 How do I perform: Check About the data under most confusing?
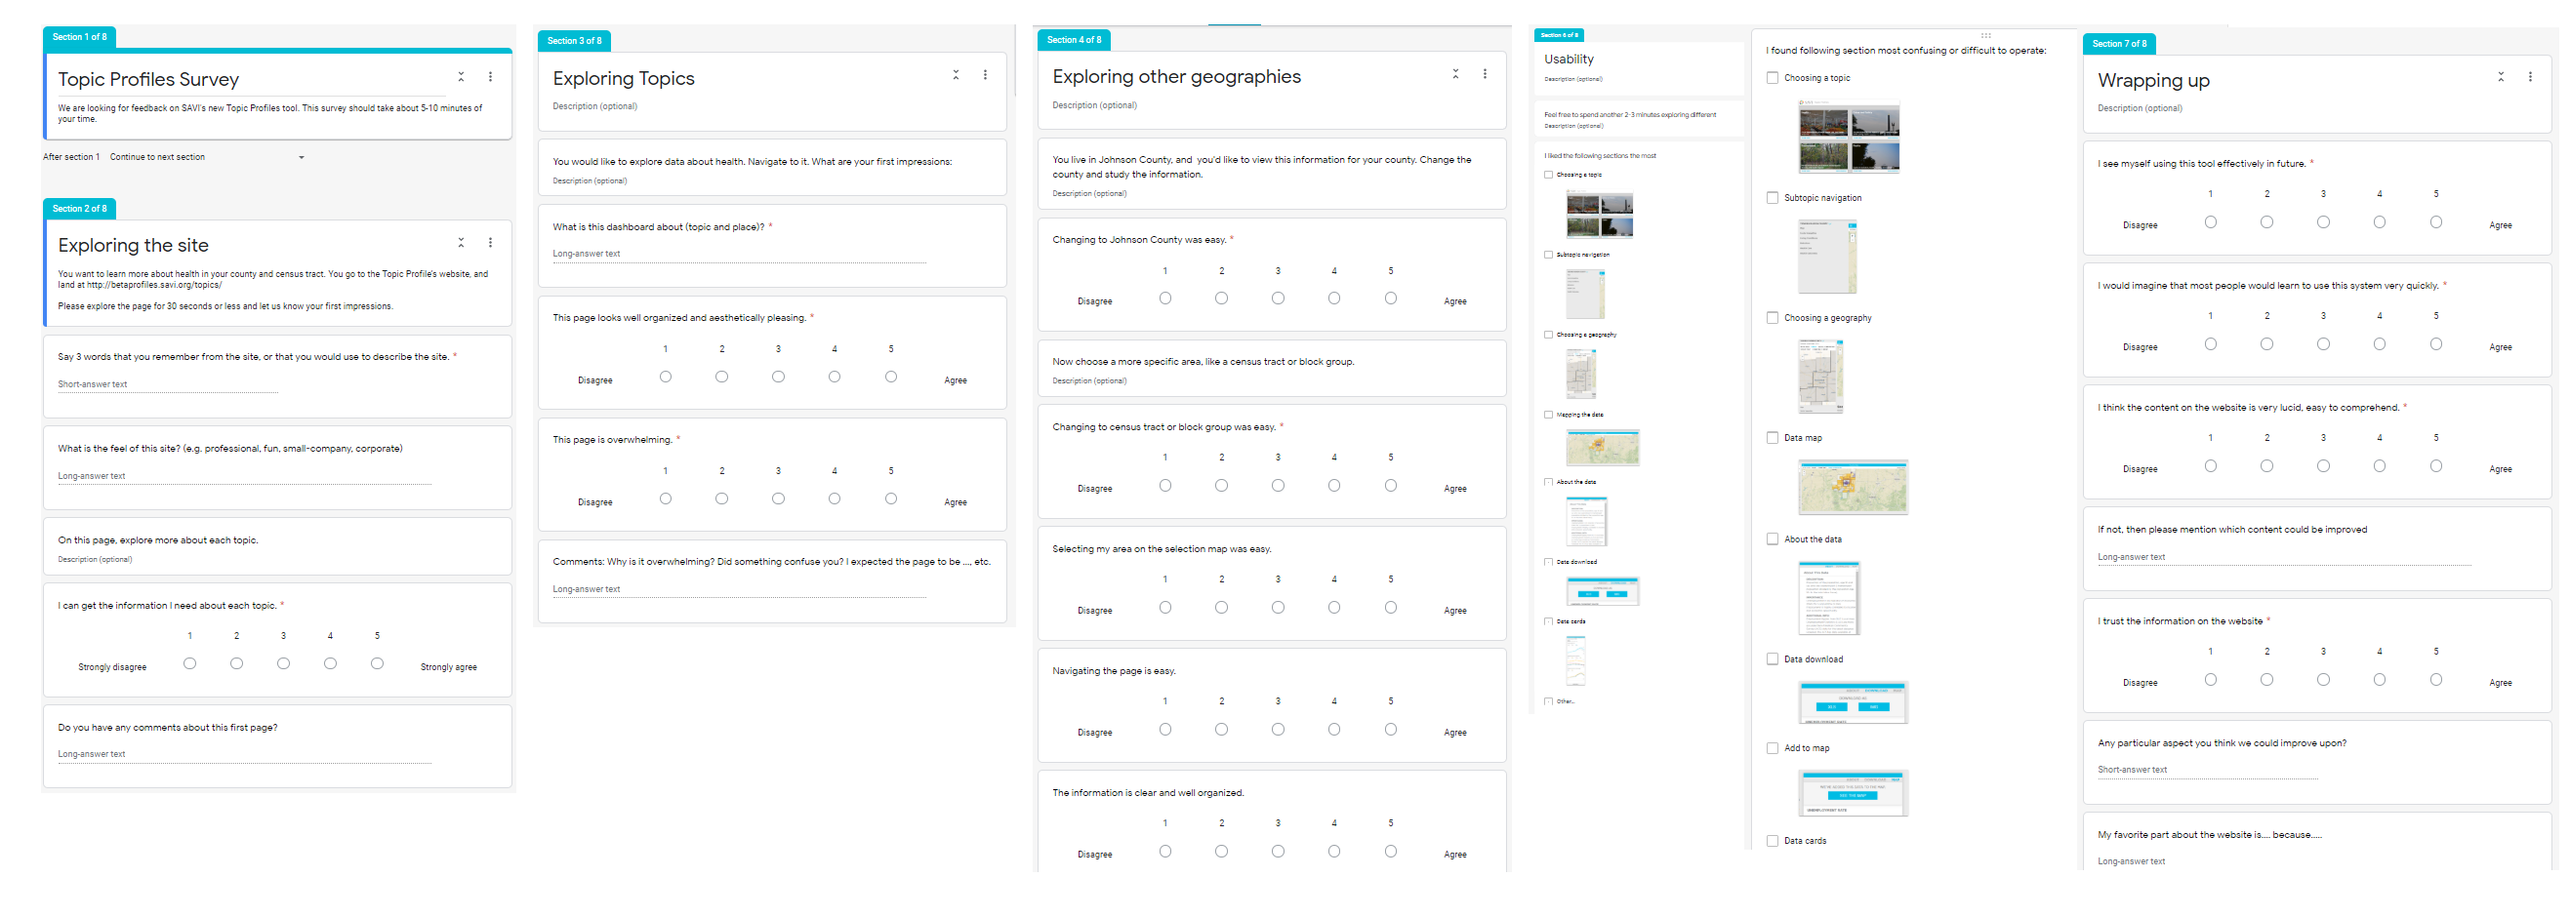click(1772, 539)
